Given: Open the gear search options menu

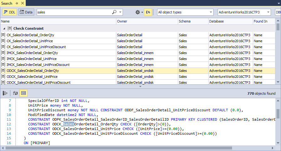Looking at the screenshot, I should point(138,12).
